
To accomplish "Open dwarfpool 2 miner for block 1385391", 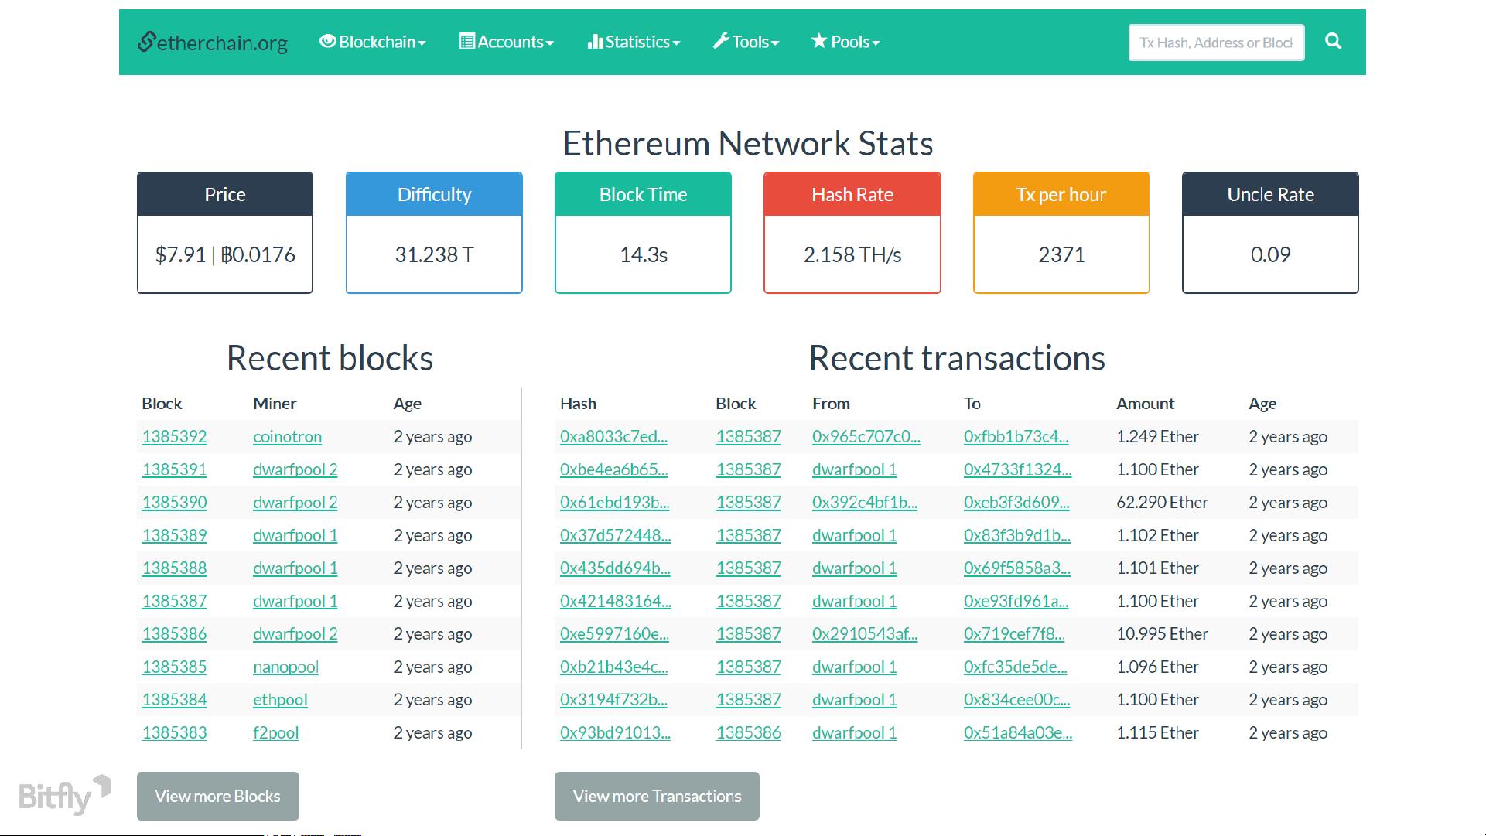I will [295, 469].
